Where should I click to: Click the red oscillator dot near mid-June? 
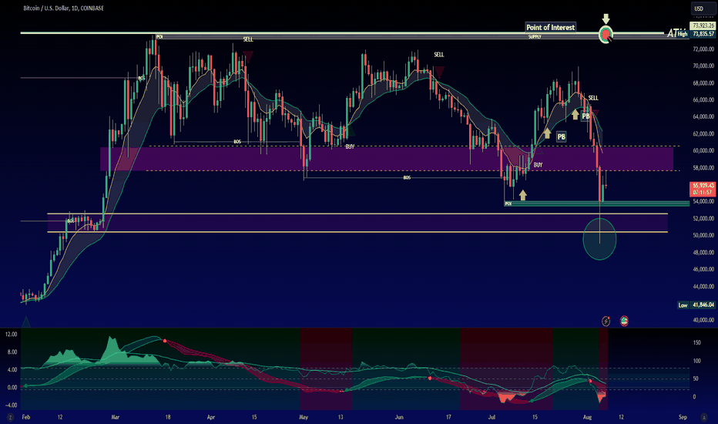430,379
